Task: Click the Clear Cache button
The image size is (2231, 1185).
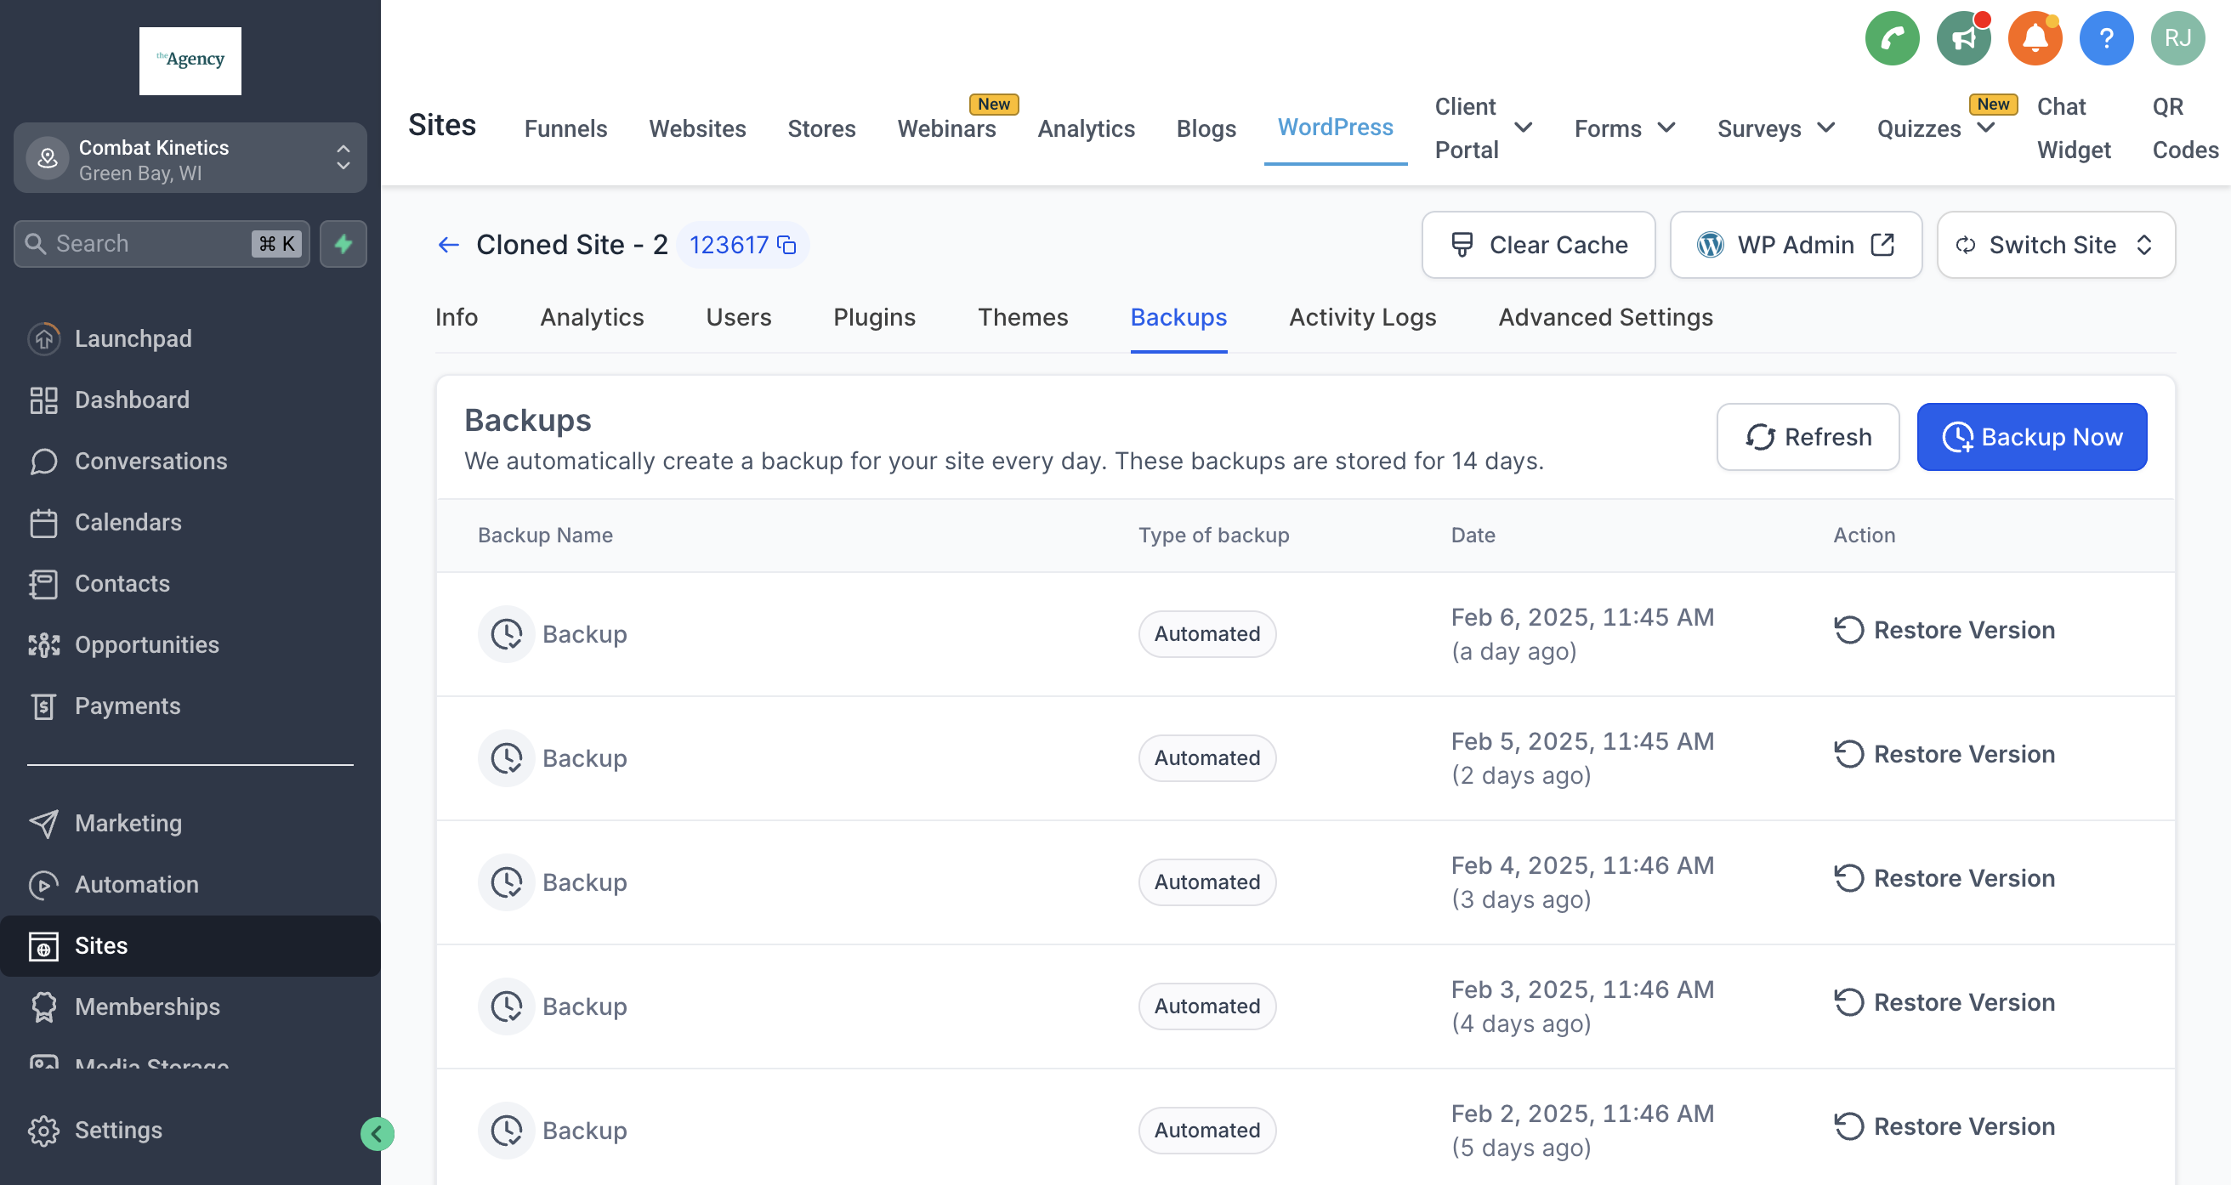Action: (1538, 245)
